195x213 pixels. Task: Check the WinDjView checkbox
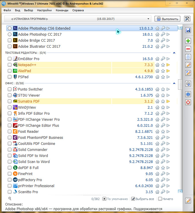(x=9, y=107)
